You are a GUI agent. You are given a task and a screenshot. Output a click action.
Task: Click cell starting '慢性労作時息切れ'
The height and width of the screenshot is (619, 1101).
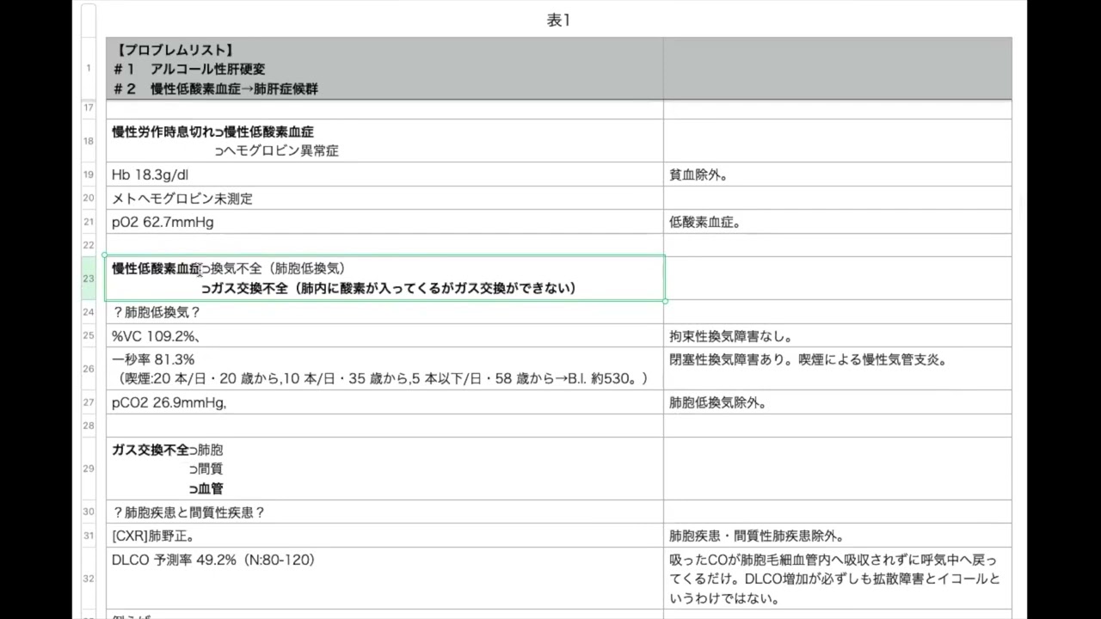pyautogui.click(x=384, y=141)
